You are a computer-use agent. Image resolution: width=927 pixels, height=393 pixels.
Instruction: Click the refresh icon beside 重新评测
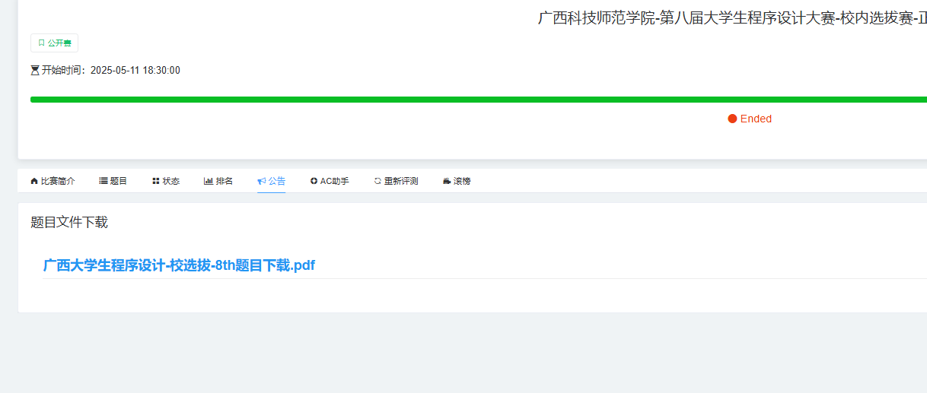point(377,181)
